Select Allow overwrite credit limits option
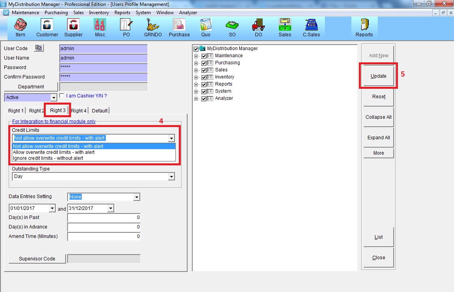Image resolution: width=454 pixels, height=292 pixels. [x=54, y=152]
